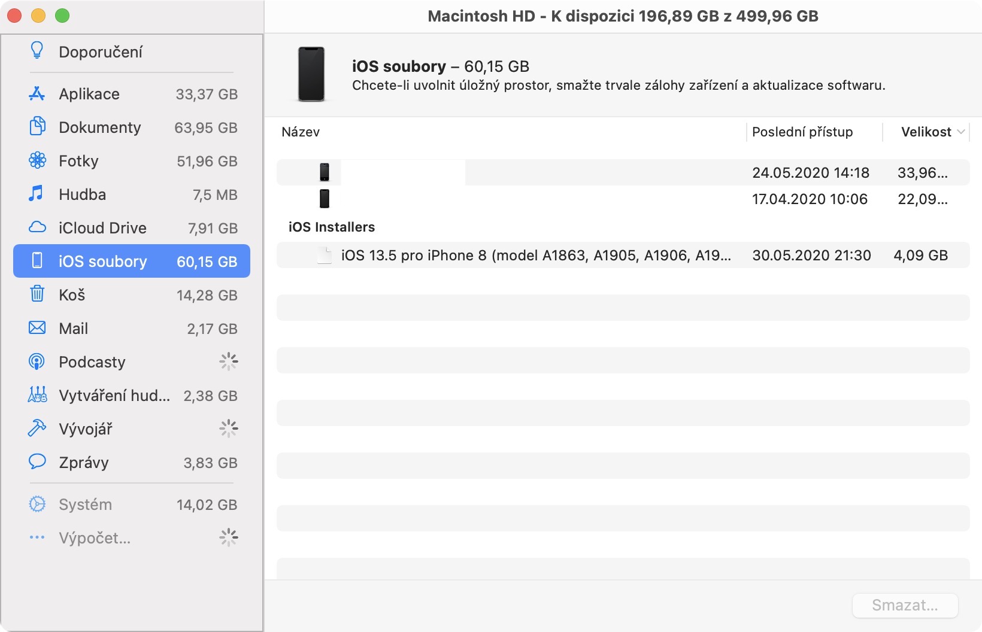Click the iPhone backup icon dated 24.05.2020
The width and height of the screenshot is (982, 632).
point(325,172)
